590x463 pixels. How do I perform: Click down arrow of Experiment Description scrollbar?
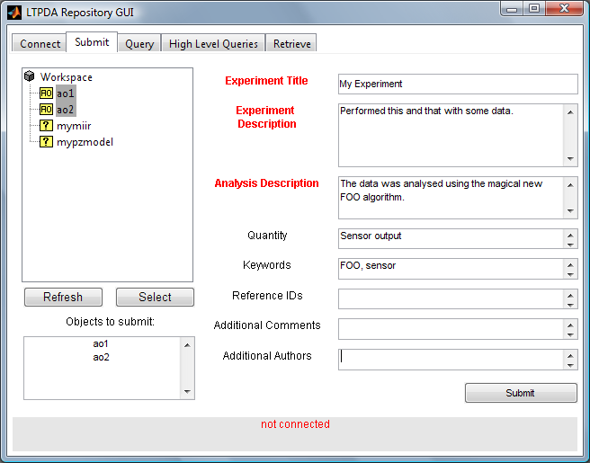tap(570, 159)
